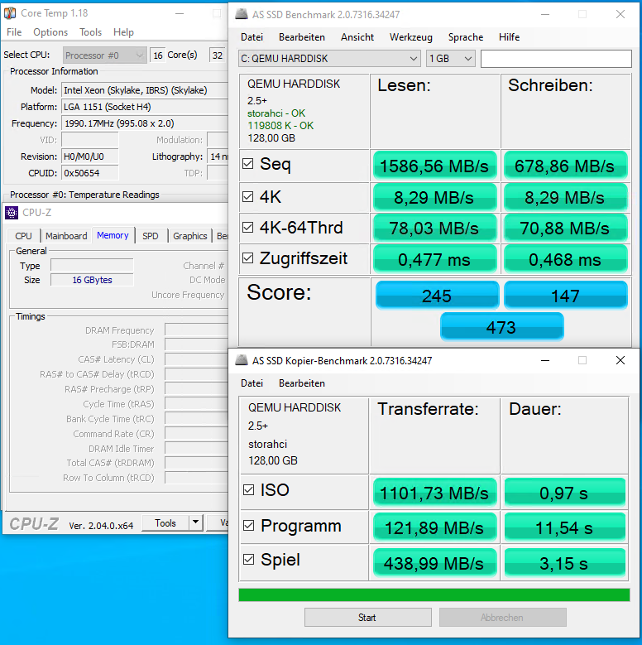Click the Spiel transfer rate 438,99 MB/s
Image resolution: width=642 pixels, height=645 pixels.
[x=435, y=562]
